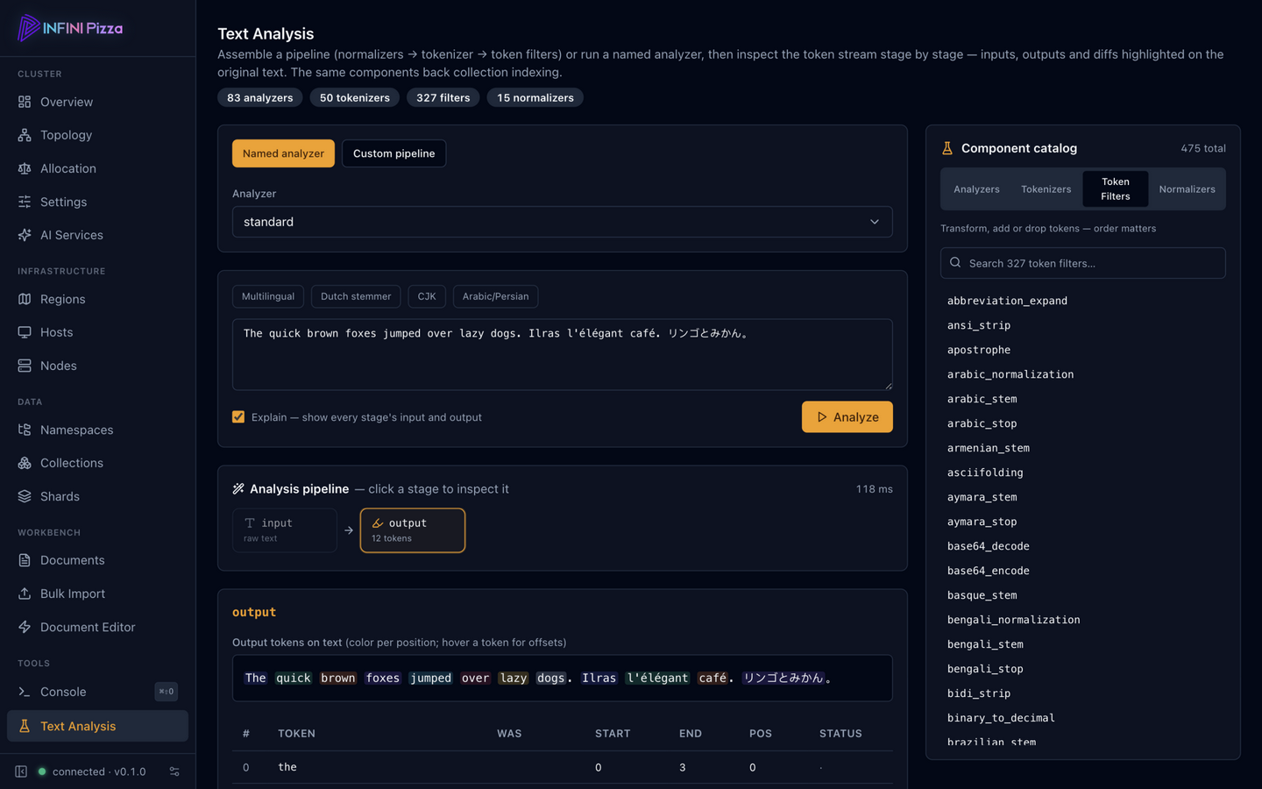Inspect the input raw text stage
This screenshot has width=1262, height=789.
[285, 530]
